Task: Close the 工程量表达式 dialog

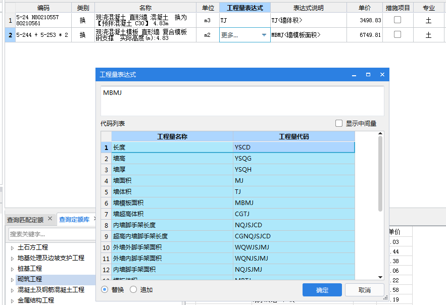Action: pyautogui.click(x=382, y=74)
